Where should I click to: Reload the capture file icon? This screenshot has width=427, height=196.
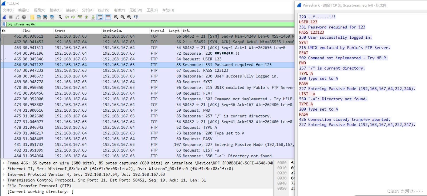coord(52,17)
